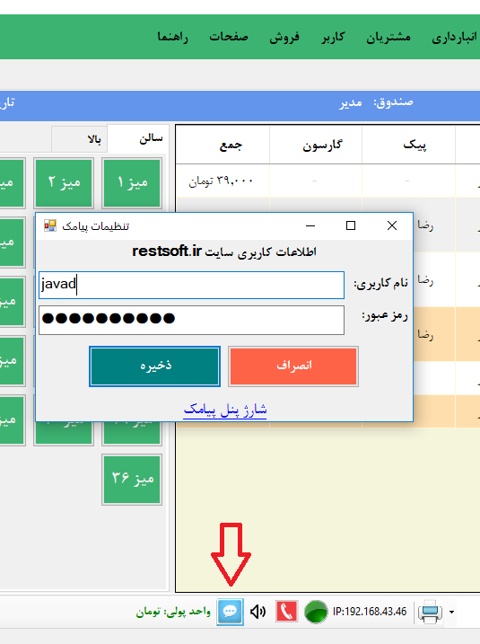This screenshot has height=644, width=480.
Task: Open the red phone caller ID icon
Action: [x=286, y=612]
